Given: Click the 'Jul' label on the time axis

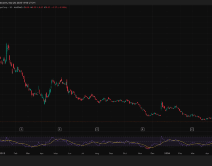Looking at the screenshot, I should (x=83, y=153).
